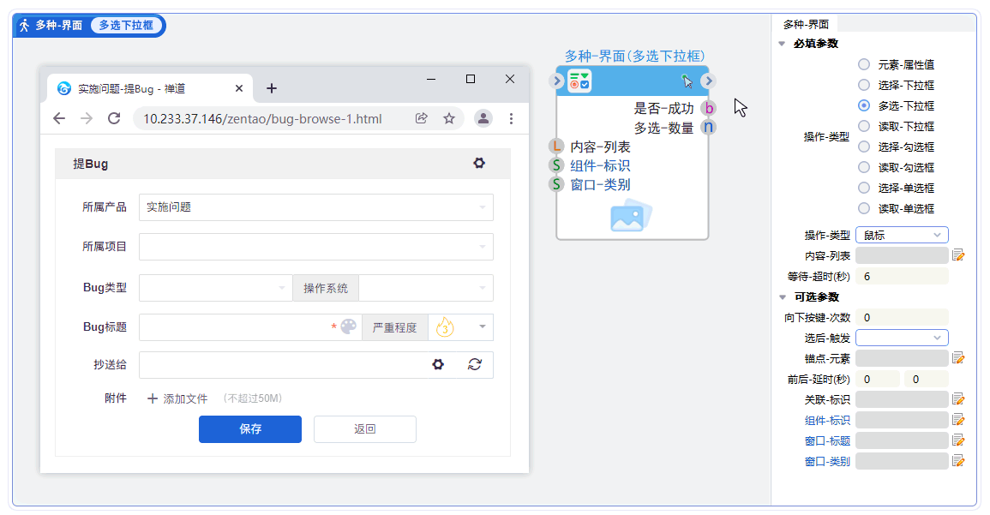Select the 读取-下拉框 radio option
This screenshot has height=515, width=990.
click(863, 126)
